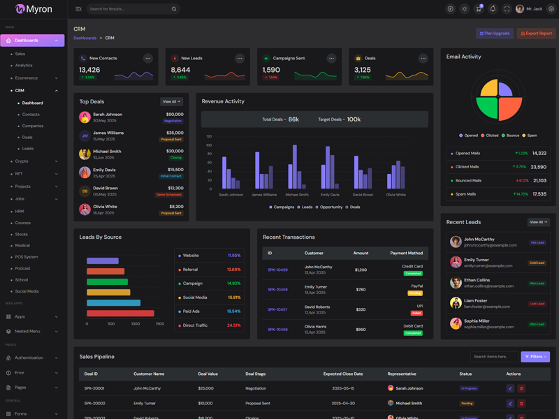Open Contacts under CRM in sidebar
The width and height of the screenshot is (559, 419).
pos(31,115)
